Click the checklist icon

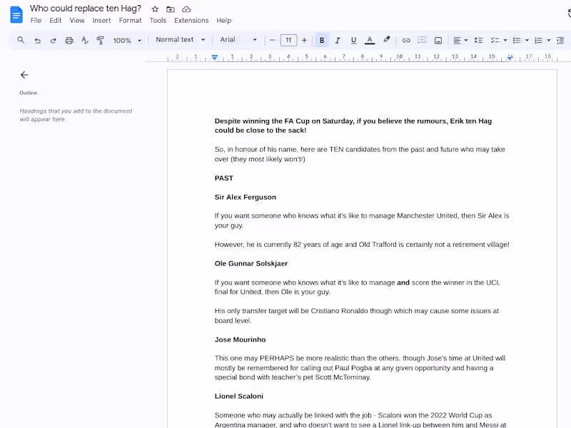[495, 41]
